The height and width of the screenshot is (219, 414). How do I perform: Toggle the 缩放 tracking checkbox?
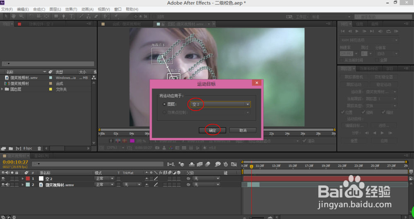[x=383, y=112]
